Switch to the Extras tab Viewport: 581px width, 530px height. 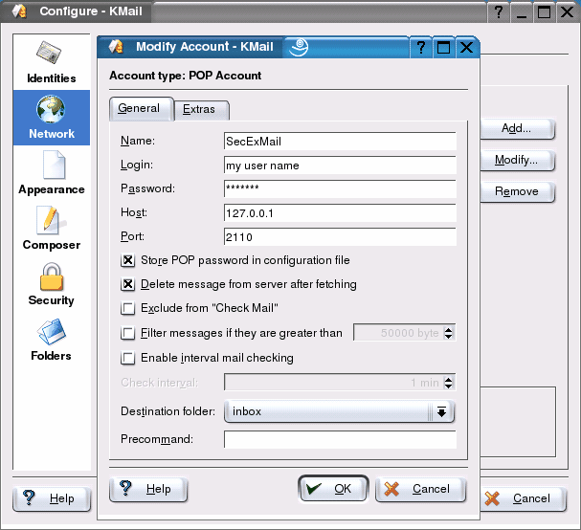click(x=202, y=110)
